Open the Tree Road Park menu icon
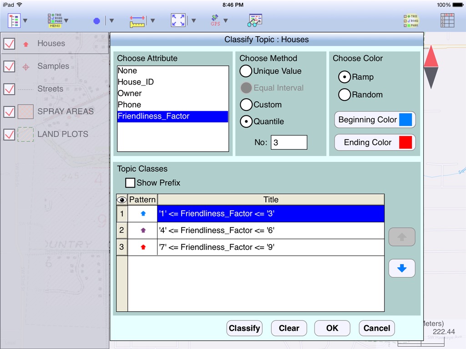The image size is (466, 349). (55, 20)
